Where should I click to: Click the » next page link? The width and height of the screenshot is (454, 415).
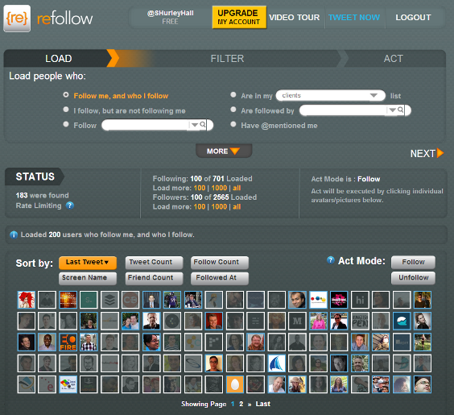point(250,405)
